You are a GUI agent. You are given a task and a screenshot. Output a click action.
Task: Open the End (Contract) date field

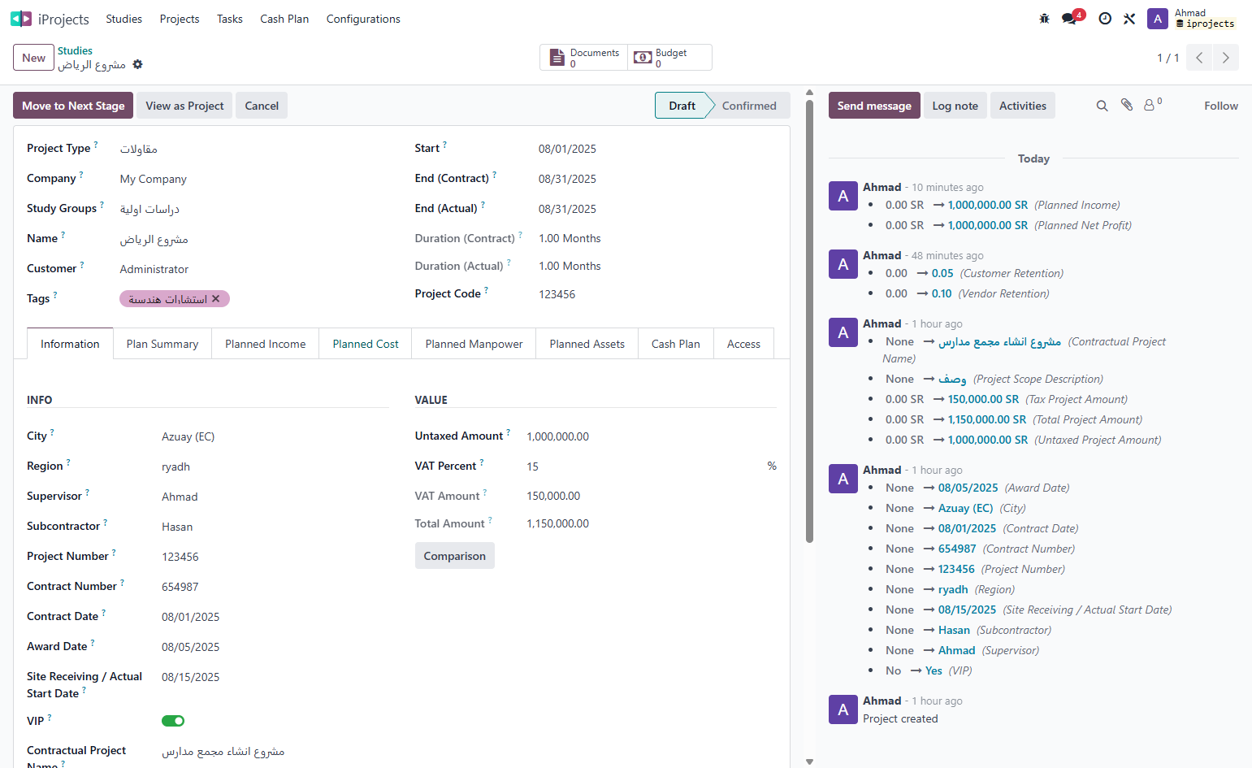tap(656, 179)
